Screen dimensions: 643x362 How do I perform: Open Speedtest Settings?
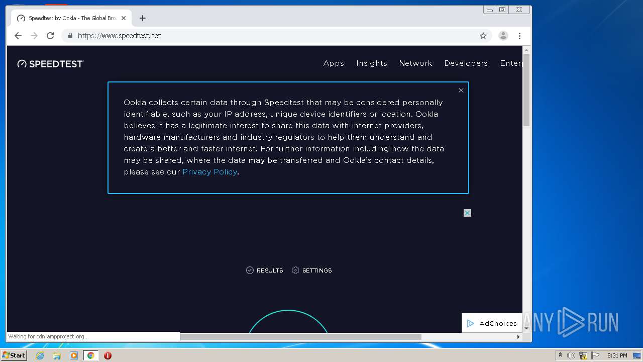click(x=311, y=270)
